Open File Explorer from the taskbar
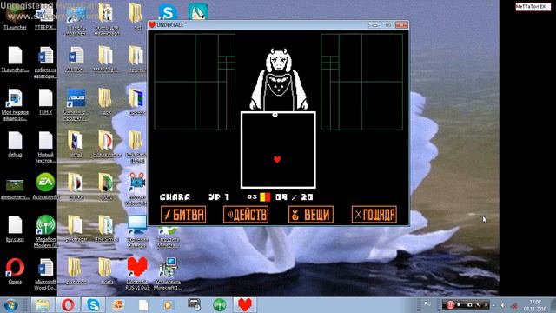556x313 pixels. tap(43, 305)
